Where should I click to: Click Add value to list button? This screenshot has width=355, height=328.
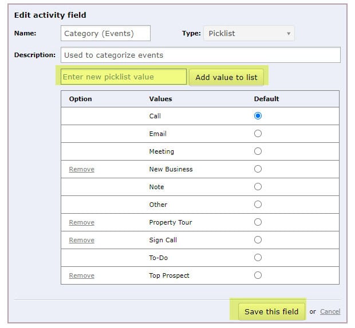click(226, 77)
